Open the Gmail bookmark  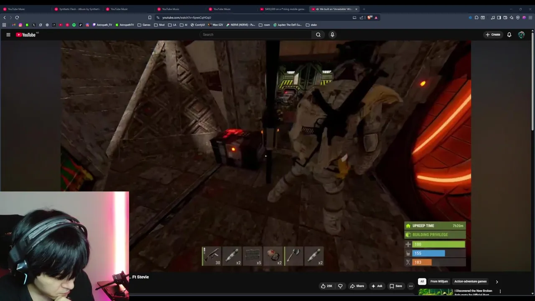(x=14, y=25)
